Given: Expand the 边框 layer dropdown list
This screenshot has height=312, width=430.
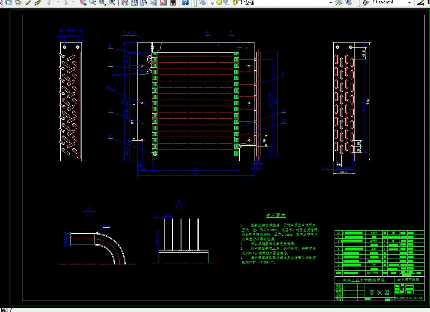Looking at the screenshot, I should tap(330, 2).
